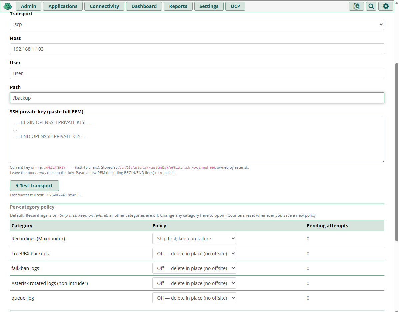399x312 pixels.
Task: Open the Applications menu
Action: (63, 6)
